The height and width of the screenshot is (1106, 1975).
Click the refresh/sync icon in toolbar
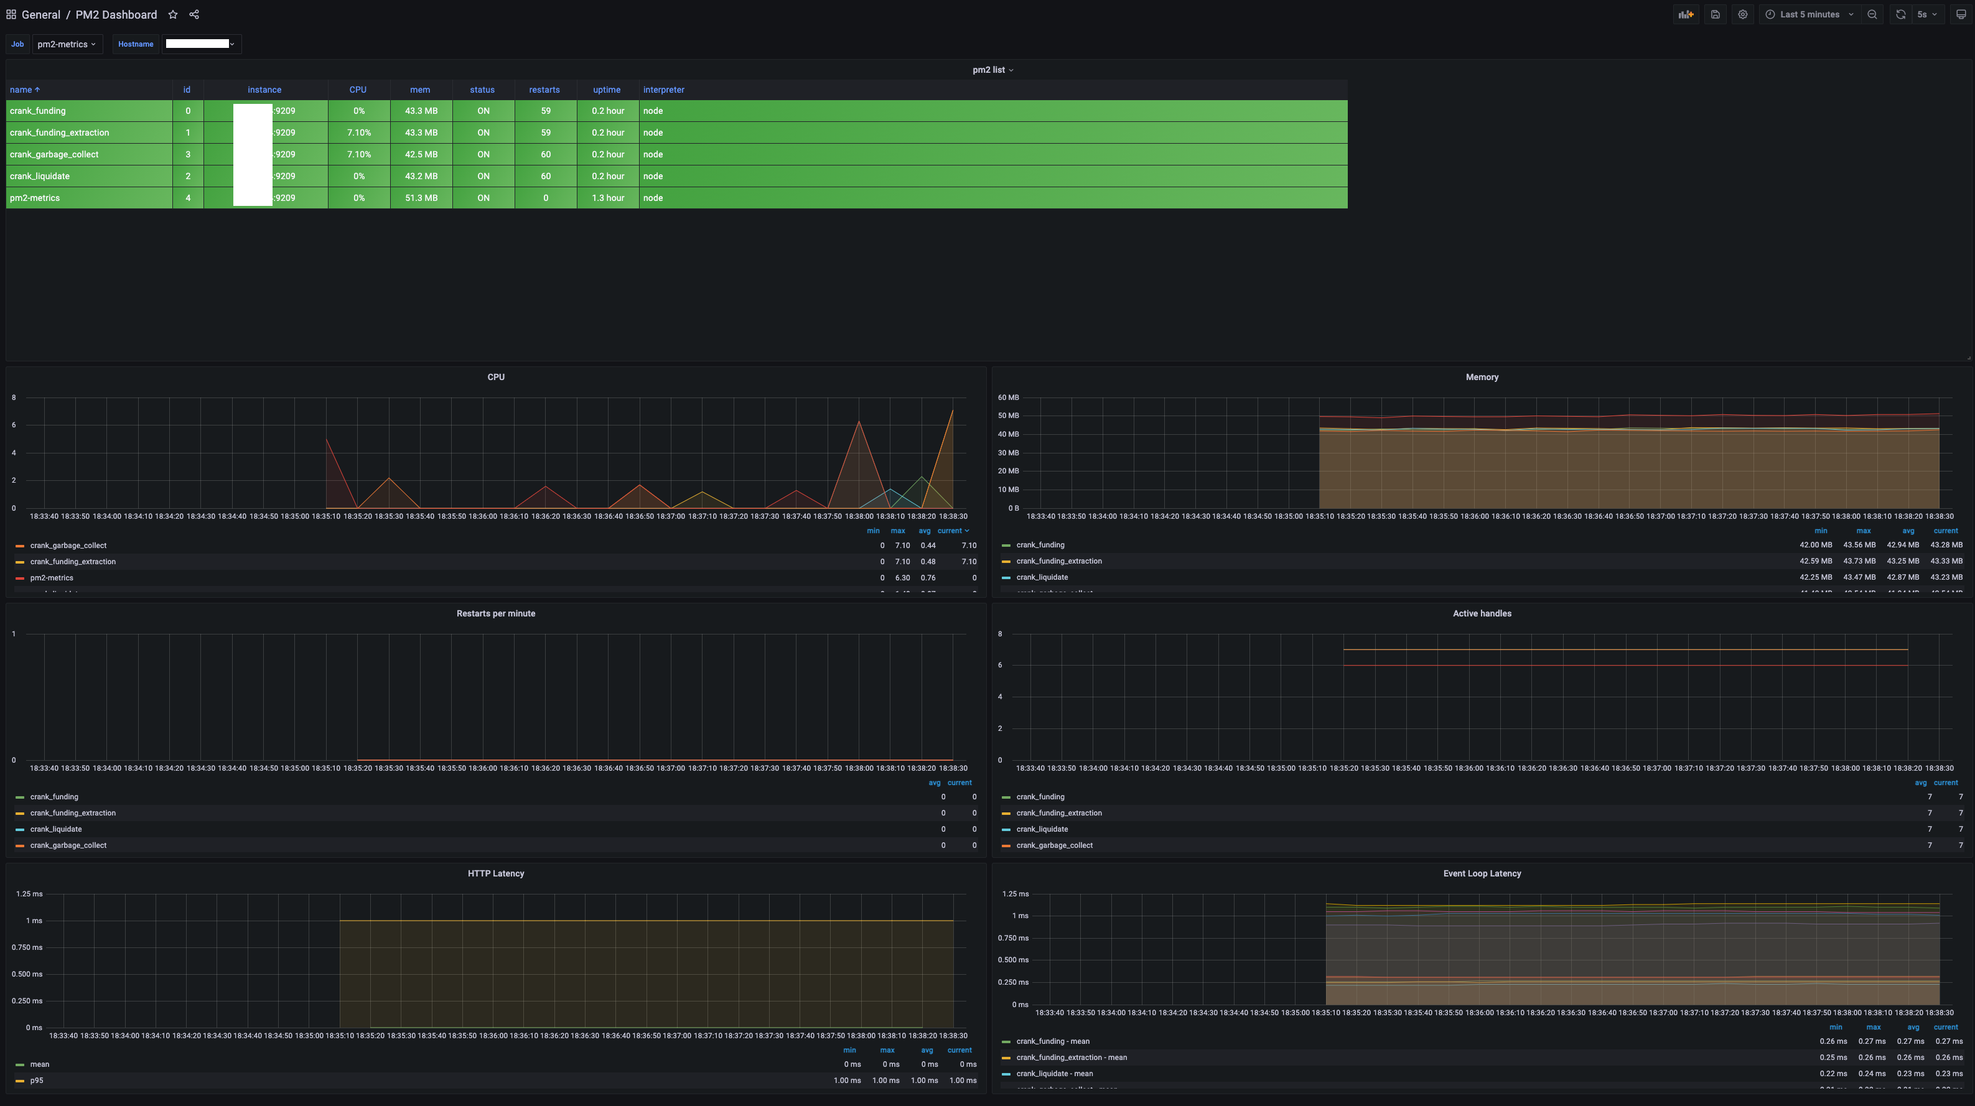point(1900,14)
